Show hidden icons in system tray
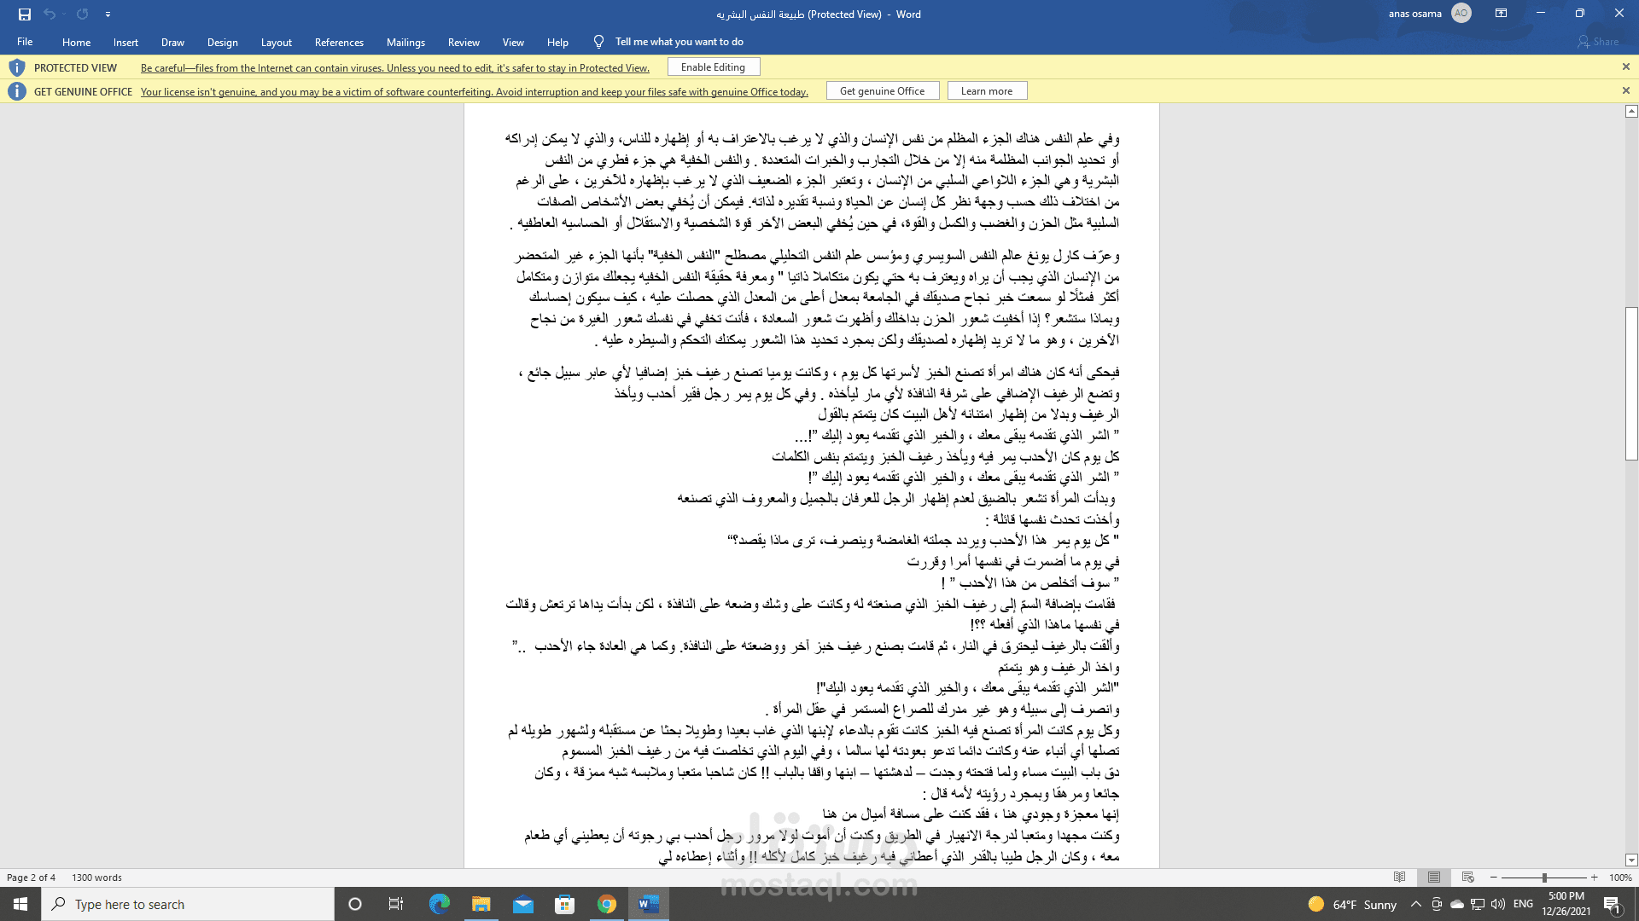The height and width of the screenshot is (921, 1639). (1415, 904)
